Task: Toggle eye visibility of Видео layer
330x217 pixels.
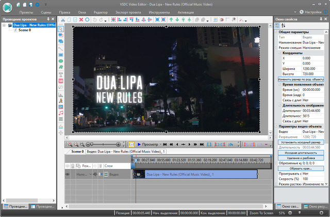Action: tap(67, 175)
